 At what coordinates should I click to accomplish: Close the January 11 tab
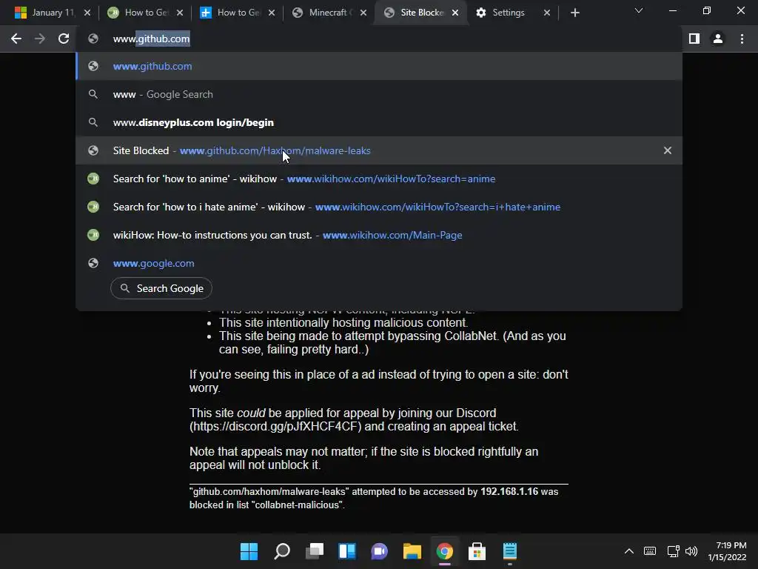[x=87, y=13]
